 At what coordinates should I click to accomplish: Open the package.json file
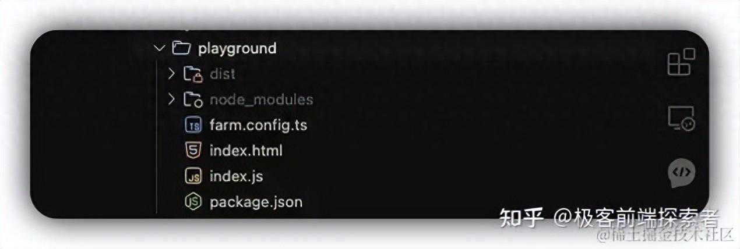[x=256, y=202]
